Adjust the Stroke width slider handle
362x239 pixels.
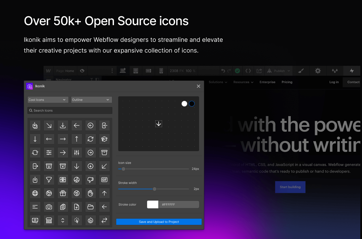click(154, 189)
